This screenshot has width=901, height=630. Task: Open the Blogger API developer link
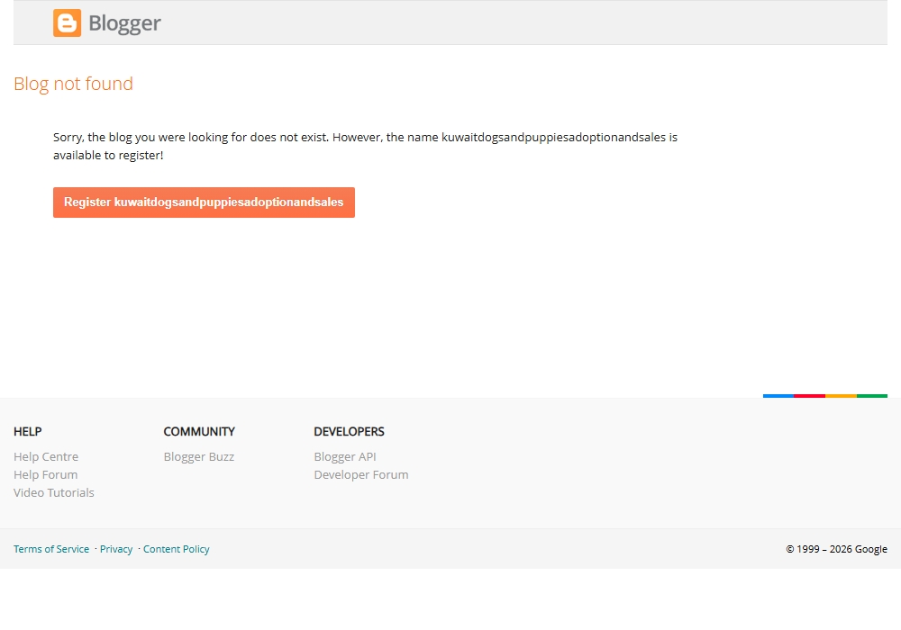345,456
